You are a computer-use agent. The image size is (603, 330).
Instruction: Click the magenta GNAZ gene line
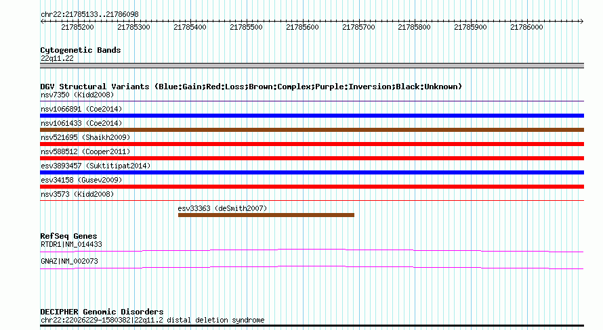tap(312, 268)
